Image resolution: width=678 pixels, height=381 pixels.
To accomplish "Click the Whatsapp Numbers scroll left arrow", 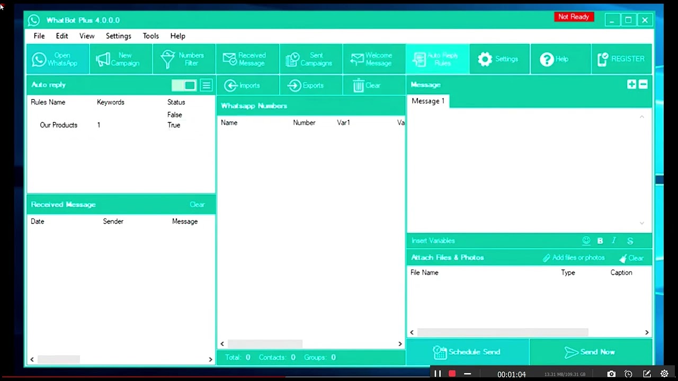I will tap(222, 344).
